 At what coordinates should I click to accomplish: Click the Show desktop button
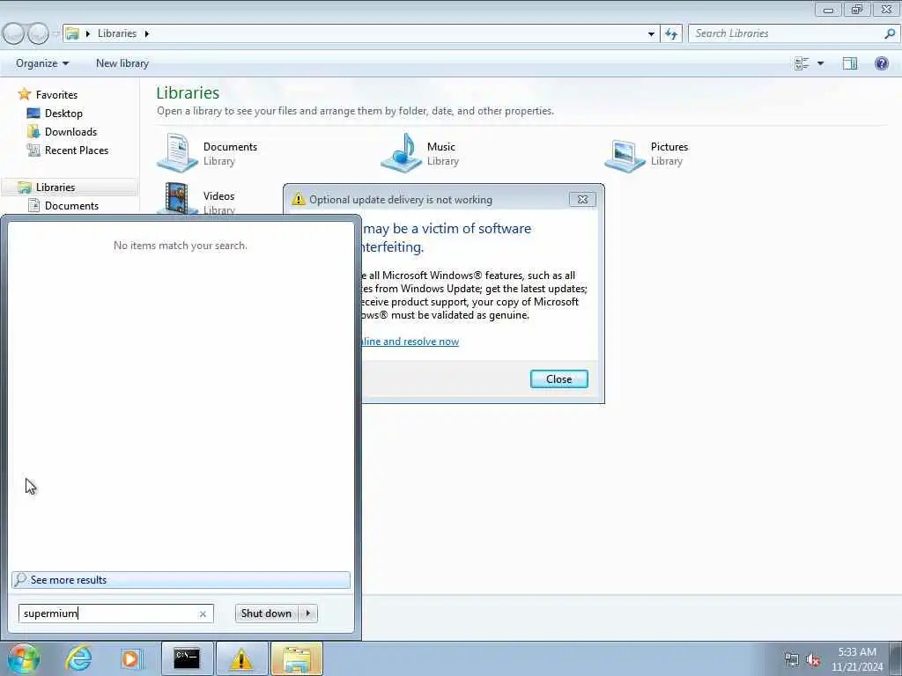(896, 658)
